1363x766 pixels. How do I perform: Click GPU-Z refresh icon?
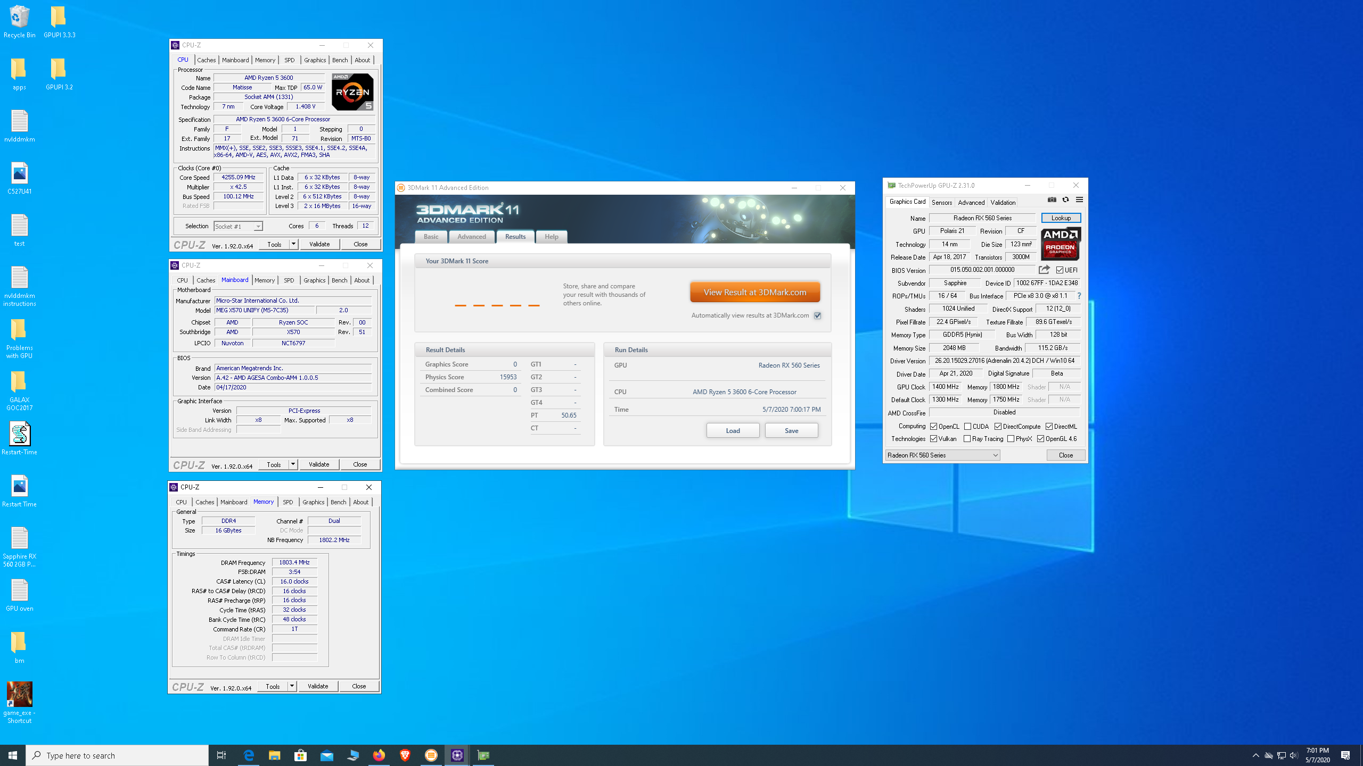1065,200
